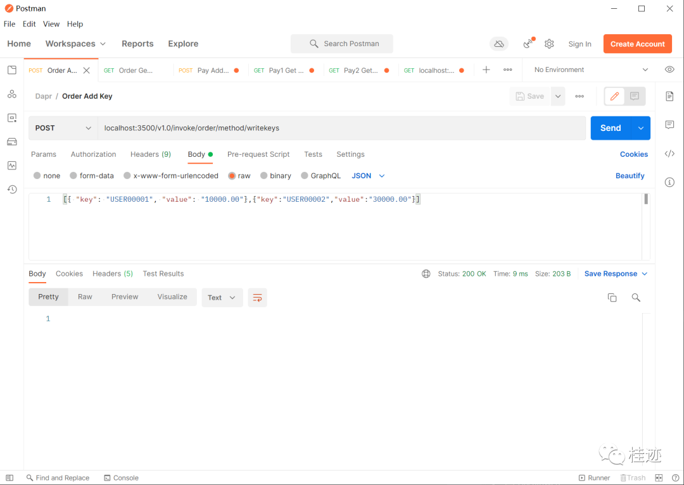Toggle response word wrap icon

pyautogui.click(x=257, y=298)
